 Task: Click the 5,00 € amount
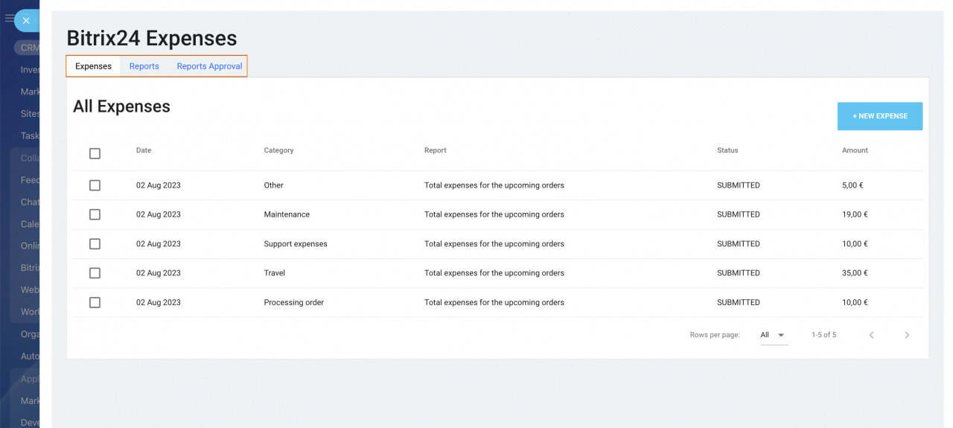[852, 185]
